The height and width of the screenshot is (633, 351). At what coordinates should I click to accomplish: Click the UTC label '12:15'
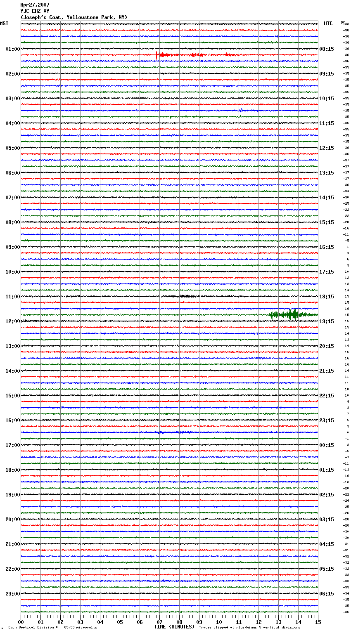tap(327, 148)
